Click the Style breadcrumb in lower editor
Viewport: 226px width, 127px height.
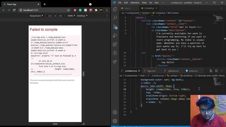point(142,75)
